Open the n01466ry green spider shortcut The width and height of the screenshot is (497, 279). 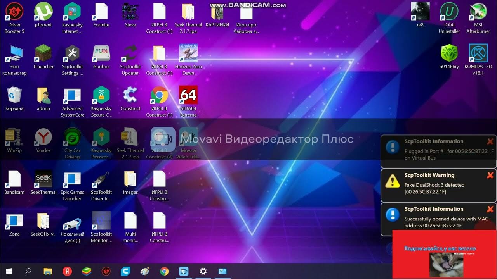click(x=449, y=53)
